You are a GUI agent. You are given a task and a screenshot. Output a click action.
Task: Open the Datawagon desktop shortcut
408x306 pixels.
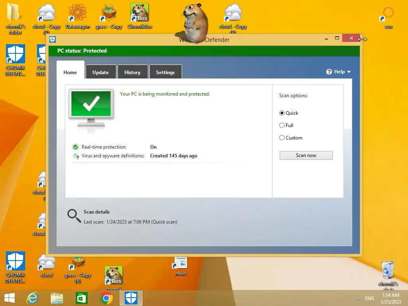pyautogui.click(x=78, y=16)
